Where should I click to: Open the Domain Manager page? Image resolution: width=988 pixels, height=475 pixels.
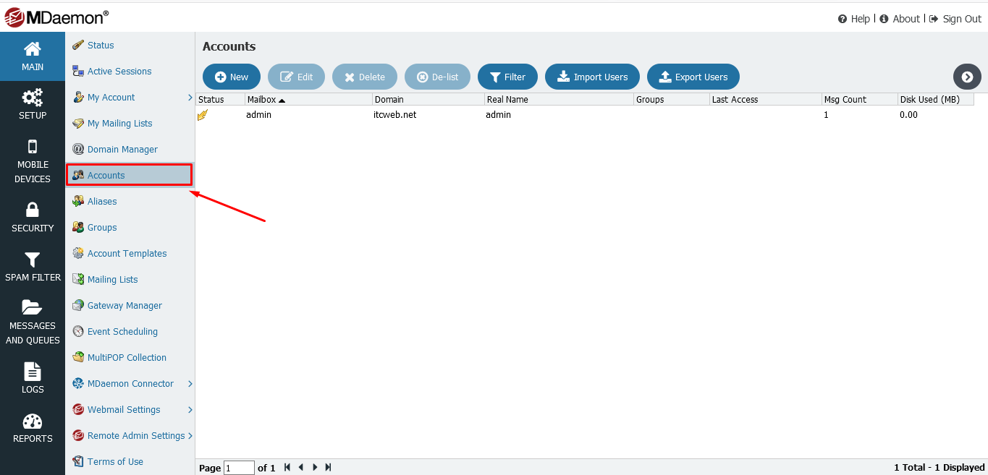(122, 150)
